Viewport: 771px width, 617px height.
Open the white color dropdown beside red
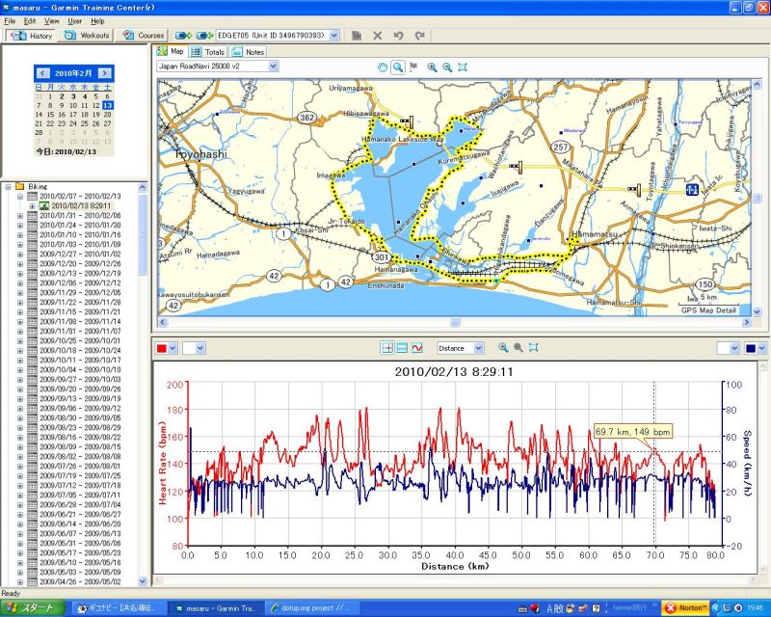(199, 348)
